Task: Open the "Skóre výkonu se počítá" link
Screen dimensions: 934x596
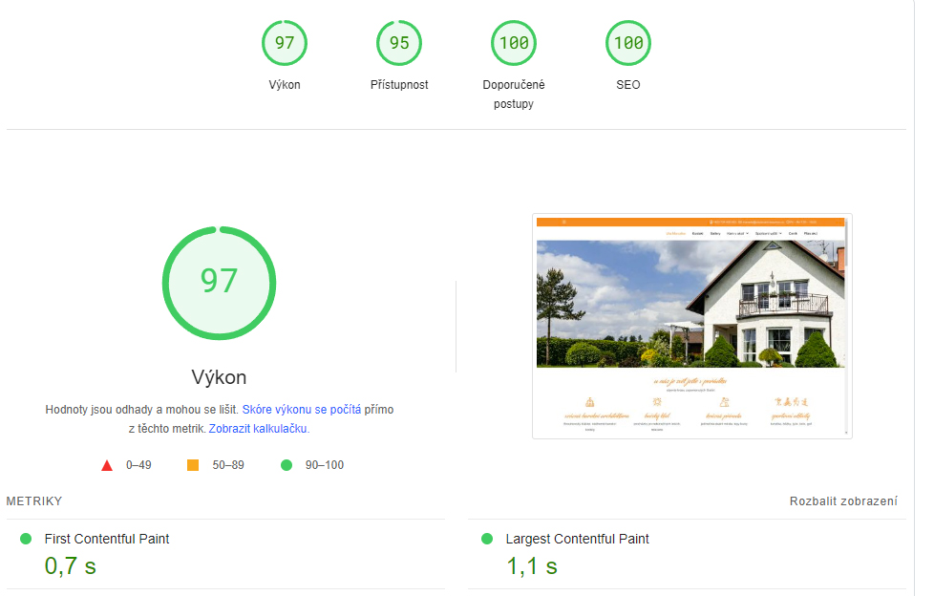Action: pos(301,409)
